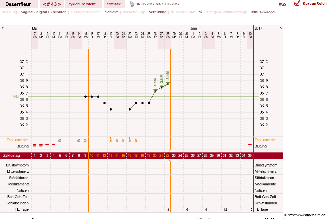Click the date range 07.05.2017 bis 10.06.2017
The image size is (327, 219).
pos(158,4)
